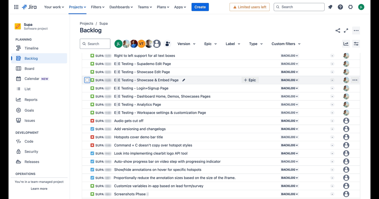Change BACKLOG status of Screenshots Phase
The height and width of the screenshot is (199, 379).
click(x=290, y=194)
